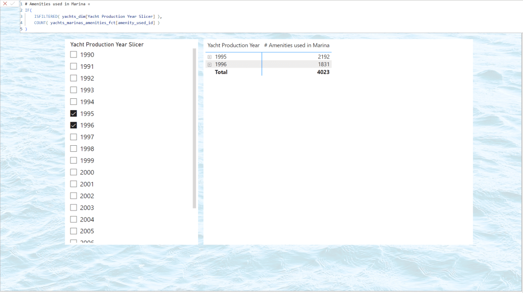Click the measure name on formula line 1

57,4
